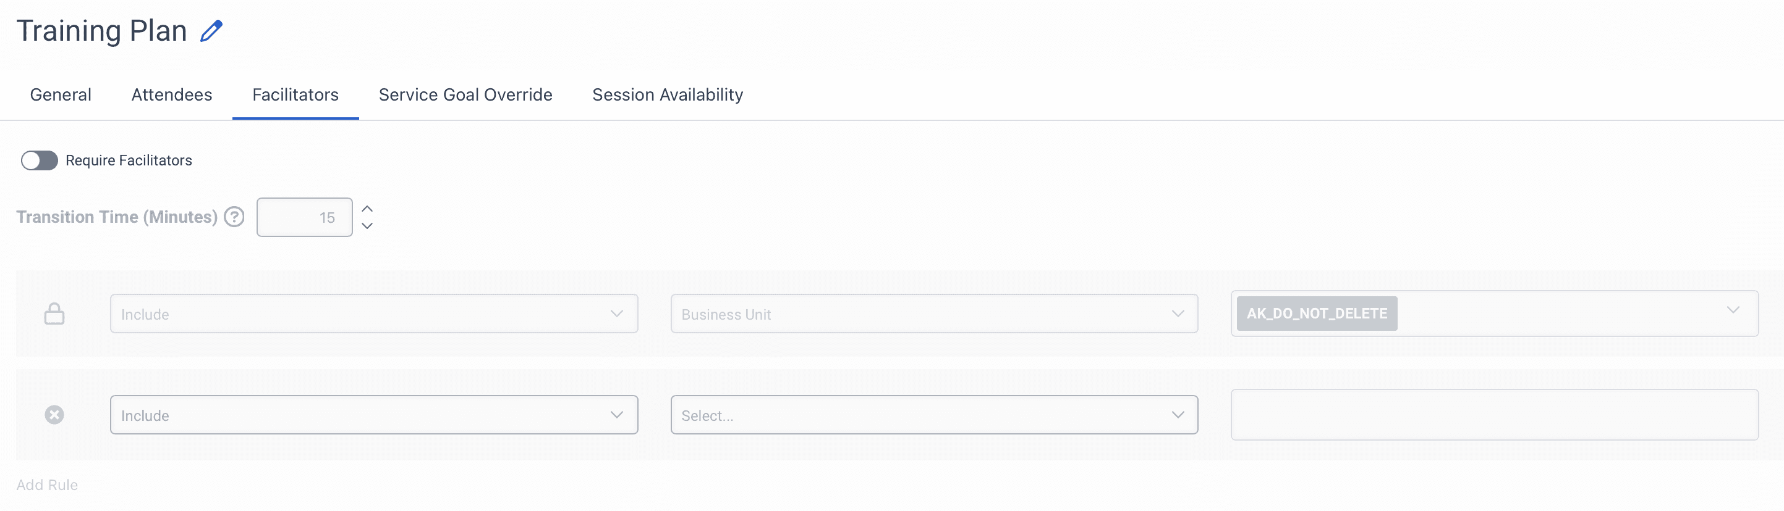Open the Transition Time help tooltip
Screen dimensions: 1784x511
234,217
